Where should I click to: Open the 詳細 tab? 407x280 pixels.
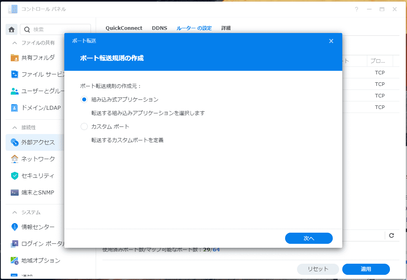(x=226, y=28)
